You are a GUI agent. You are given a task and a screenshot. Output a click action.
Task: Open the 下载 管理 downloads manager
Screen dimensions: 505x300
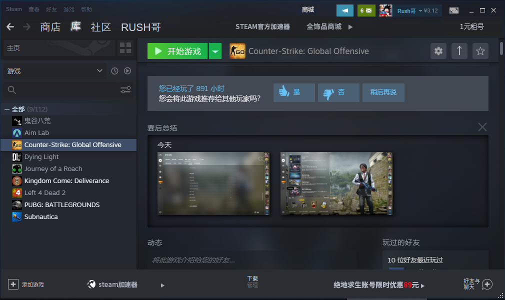click(x=252, y=281)
